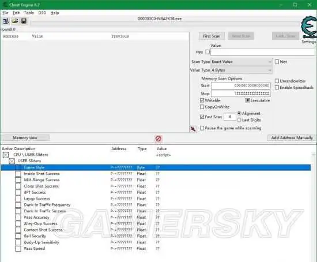Open Cheat Engine settings logo icon

pos(309,27)
